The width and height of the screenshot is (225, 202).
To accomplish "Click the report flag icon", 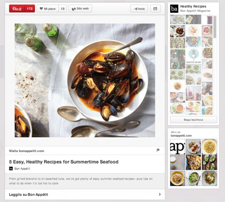I will [158, 150].
